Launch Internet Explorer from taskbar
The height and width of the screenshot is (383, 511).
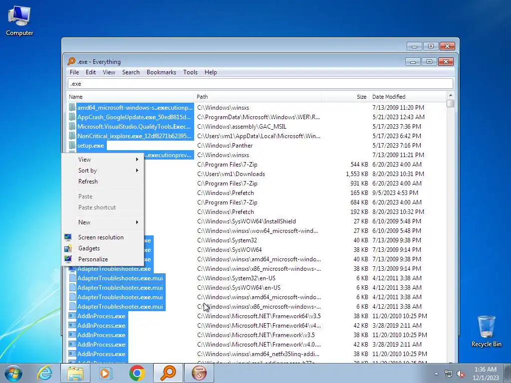pyautogui.click(x=44, y=373)
